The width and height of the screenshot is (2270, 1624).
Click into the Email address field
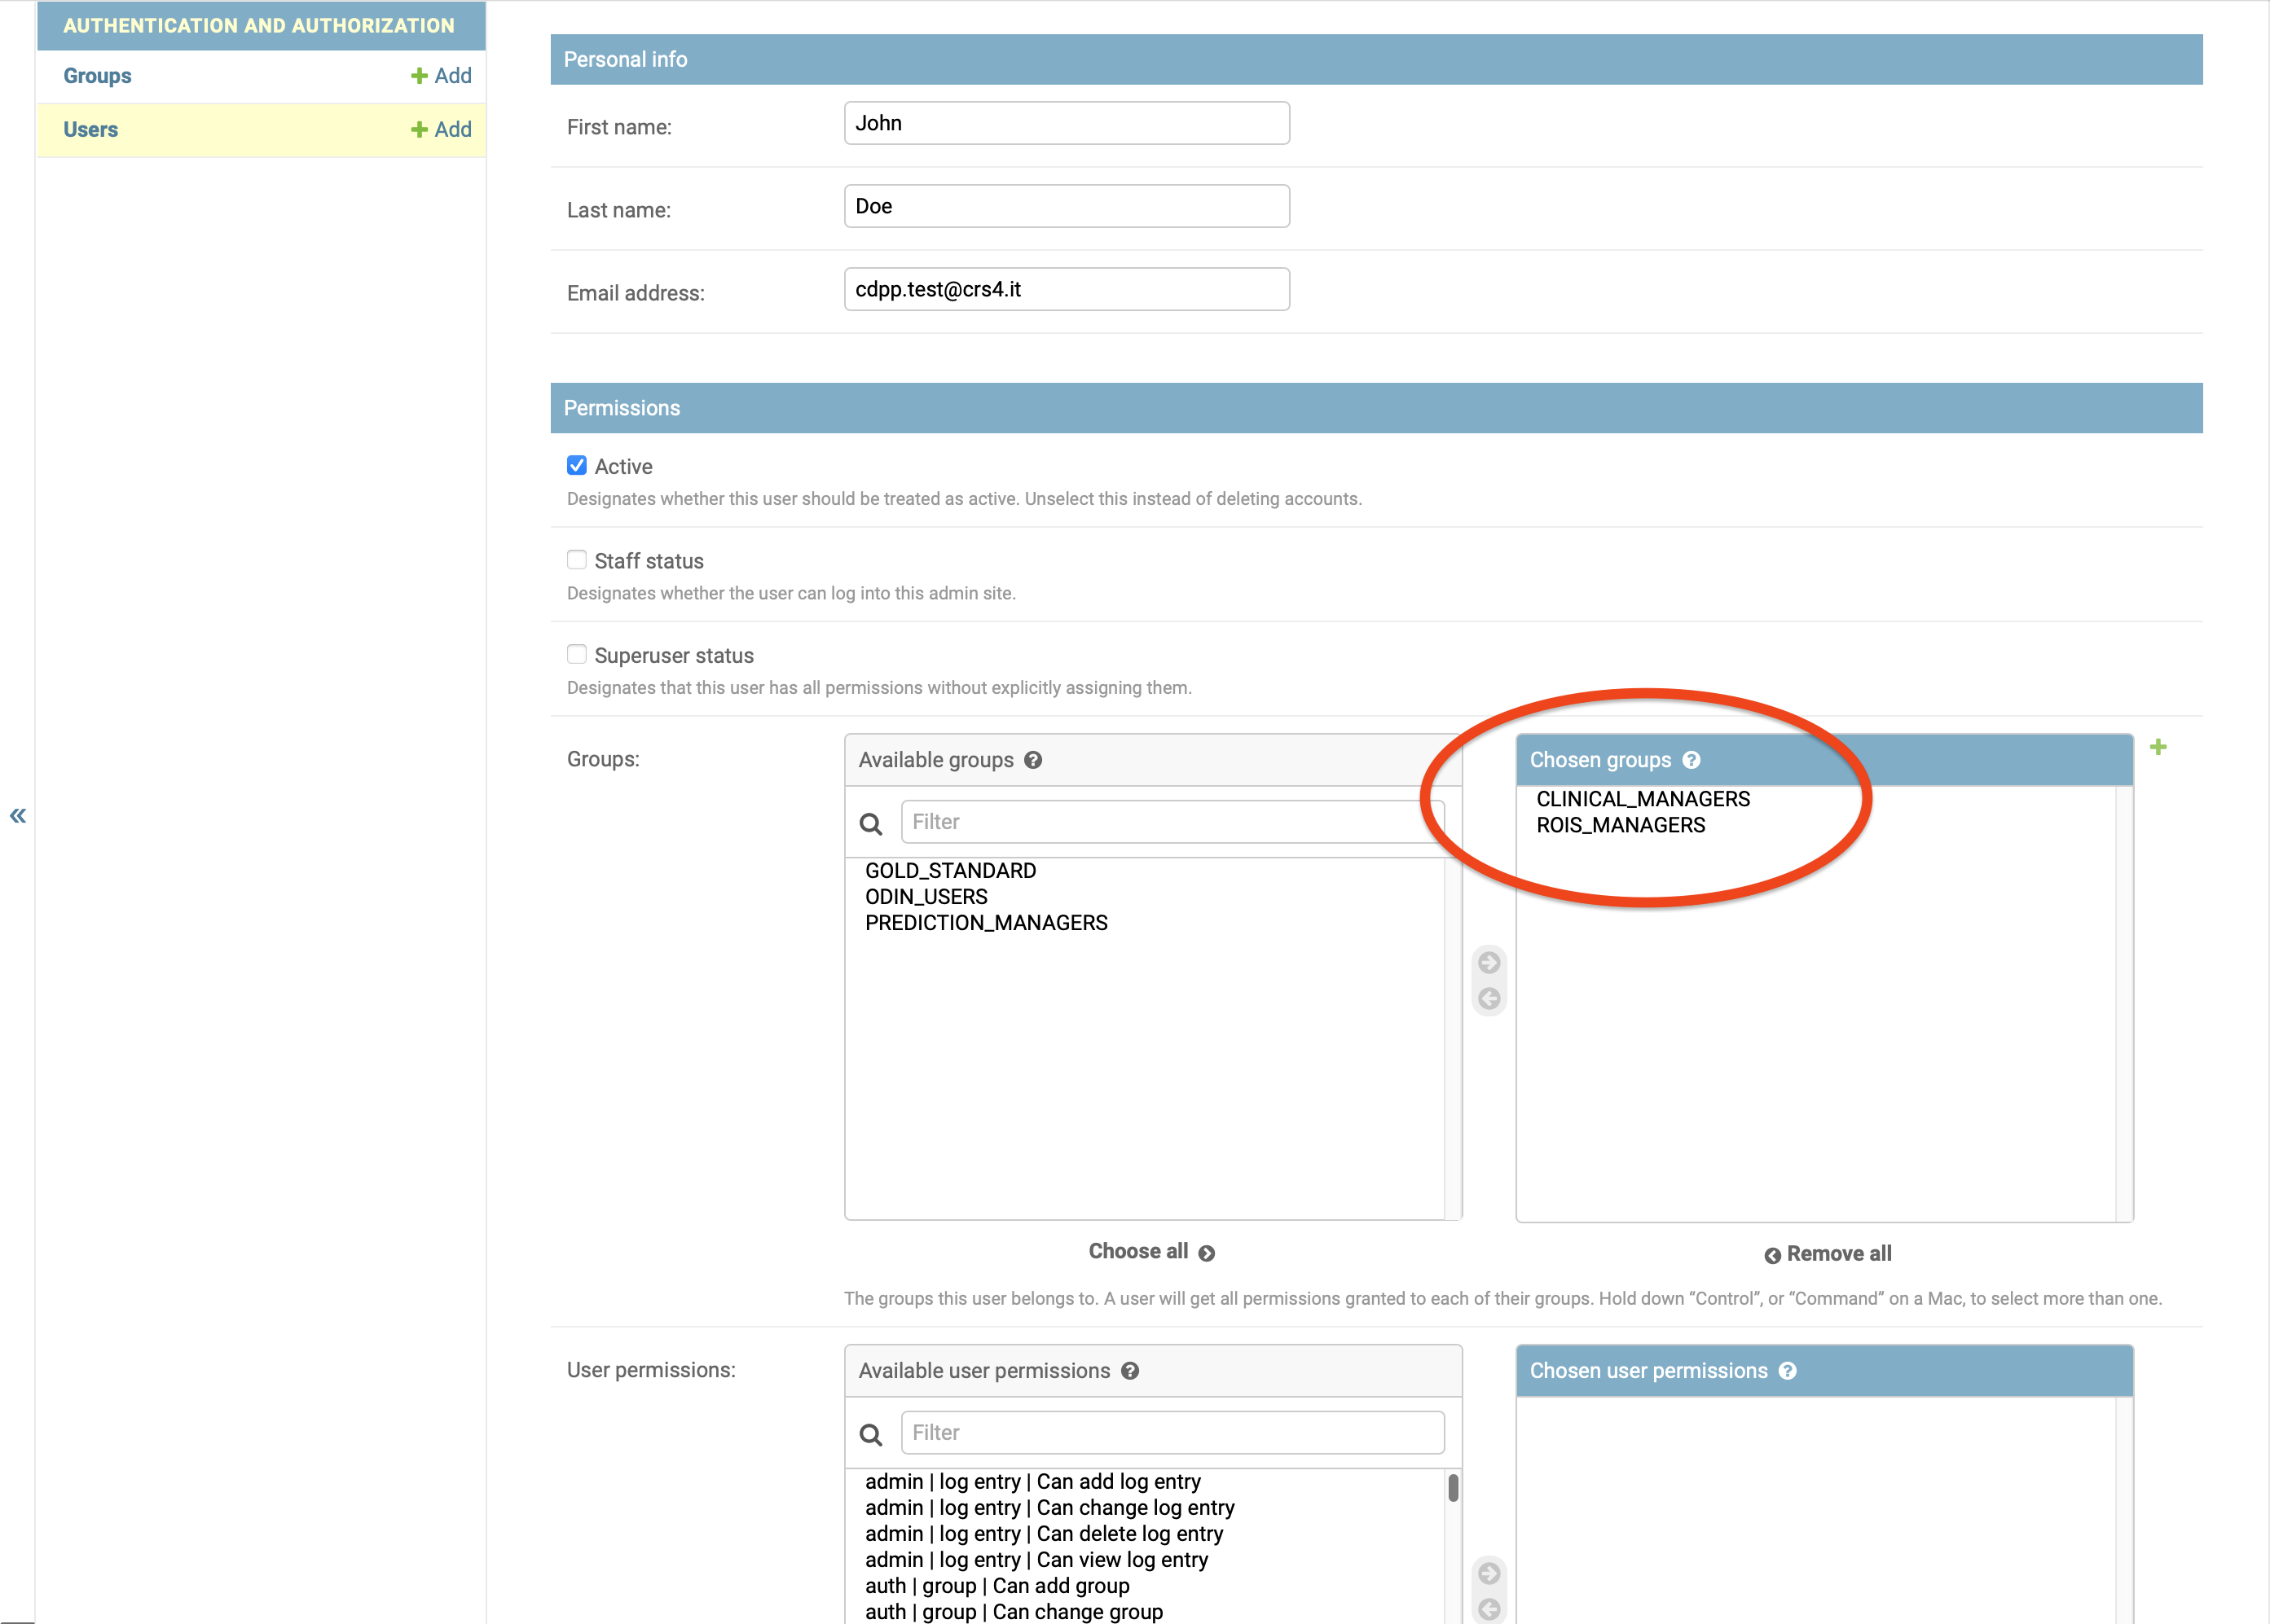pos(1067,289)
